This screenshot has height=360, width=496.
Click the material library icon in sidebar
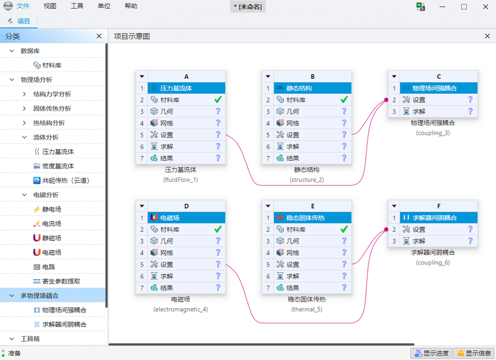pos(37,65)
